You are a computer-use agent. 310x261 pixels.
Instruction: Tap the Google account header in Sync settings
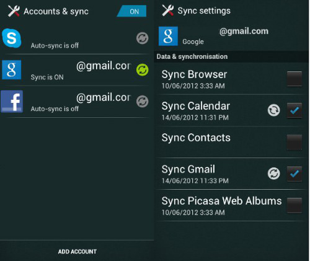[x=231, y=36]
